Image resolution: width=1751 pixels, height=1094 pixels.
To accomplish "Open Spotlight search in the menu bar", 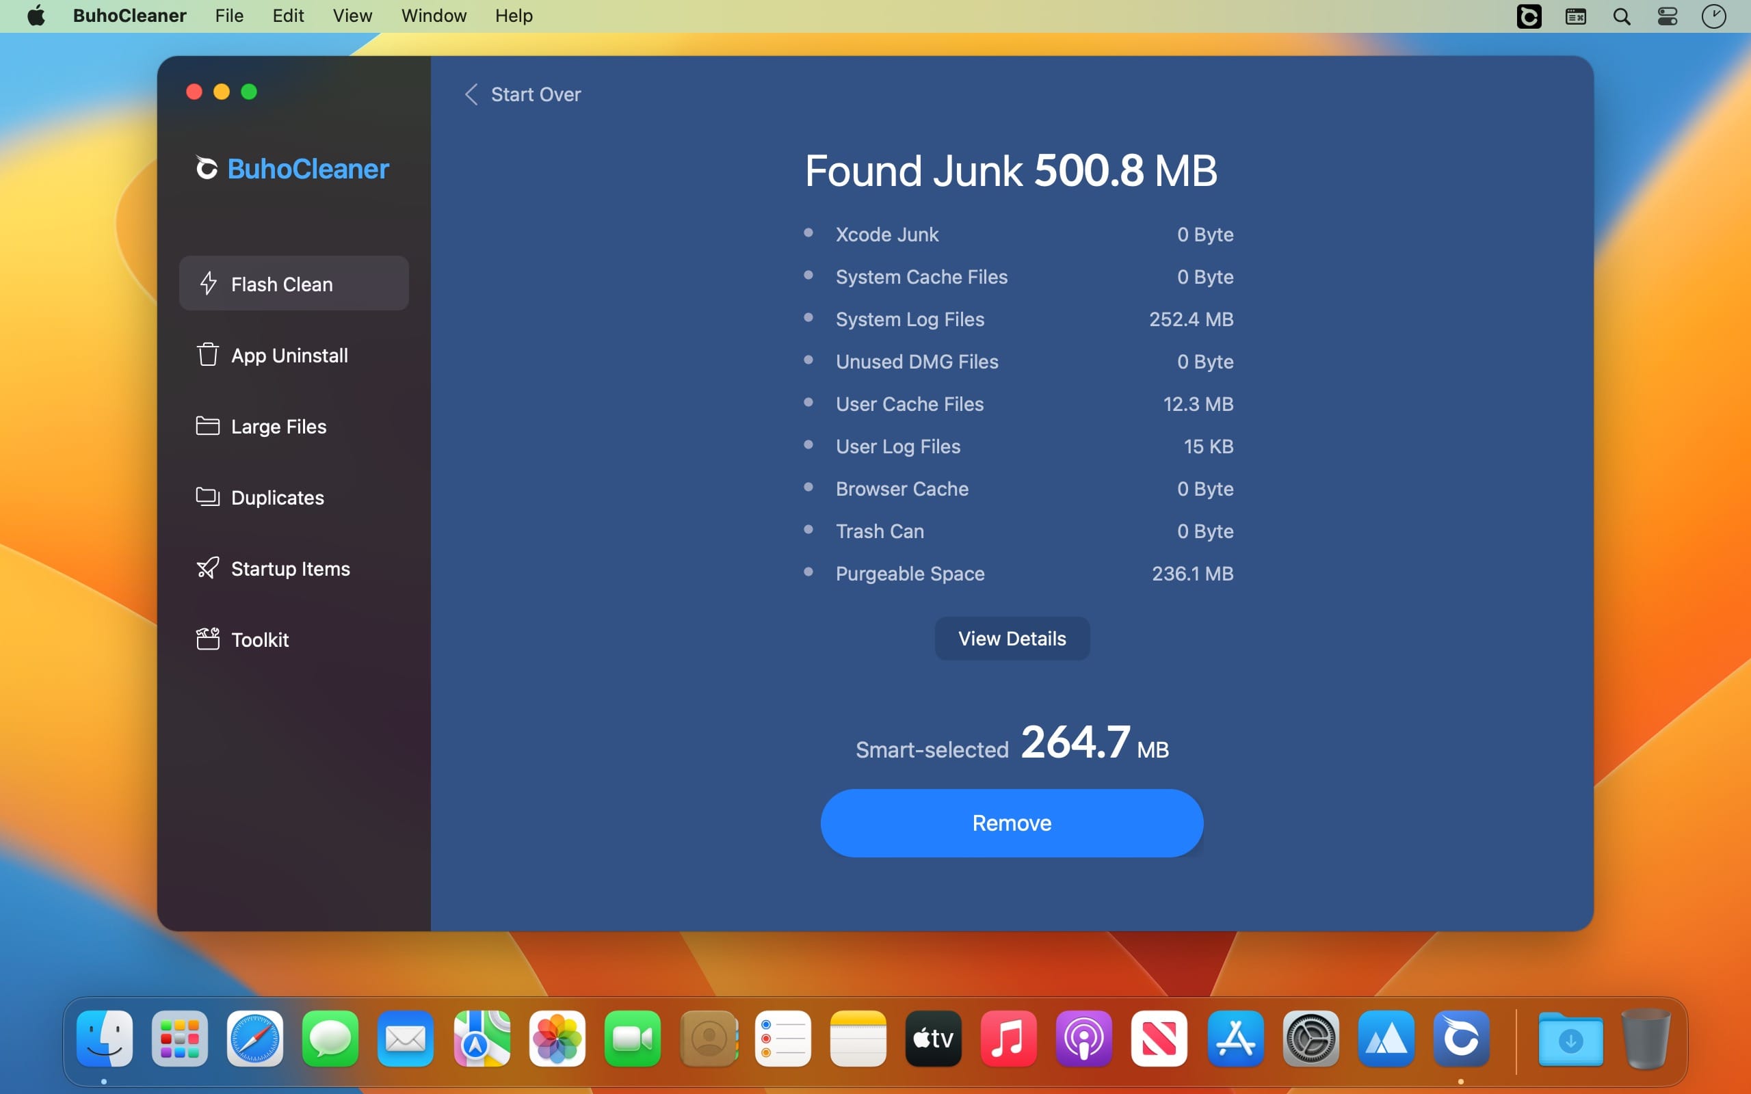I will pyautogui.click(x=1622, y=16).
